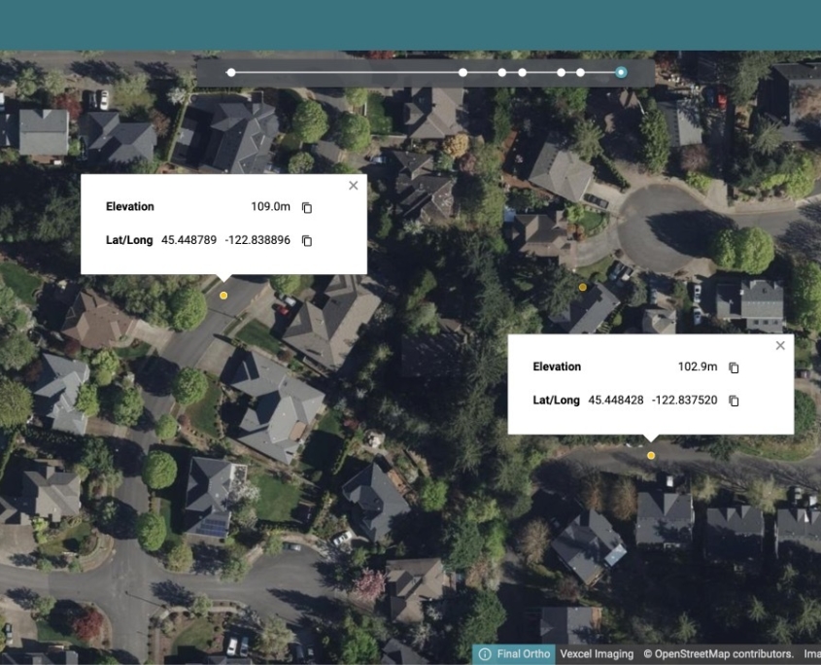Select the leftmost date dot on the timeline
This screenshot has height=665, width=821.
pyautogui.click(x=231, y=71)
